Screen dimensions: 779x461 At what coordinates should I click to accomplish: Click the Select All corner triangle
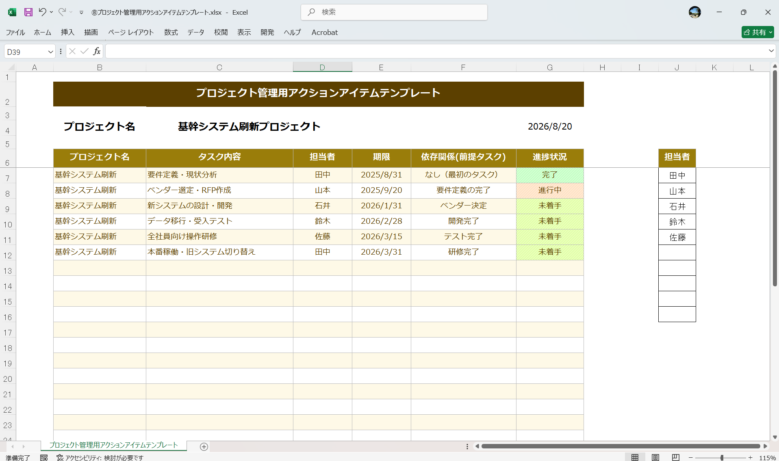coord(11,67)
